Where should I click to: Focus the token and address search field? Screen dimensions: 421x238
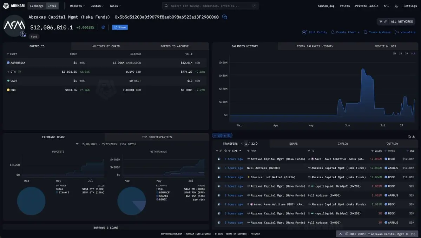point(211,6)
